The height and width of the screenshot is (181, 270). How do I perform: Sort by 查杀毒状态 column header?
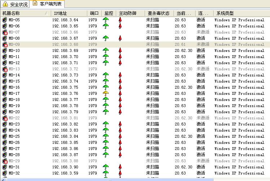(159, 13)
